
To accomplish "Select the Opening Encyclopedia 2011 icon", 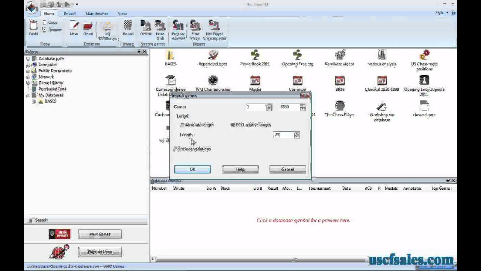I will tap(424, 81).
